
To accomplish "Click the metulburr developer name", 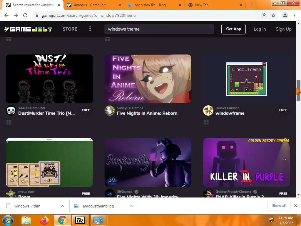I will (26, 192).
